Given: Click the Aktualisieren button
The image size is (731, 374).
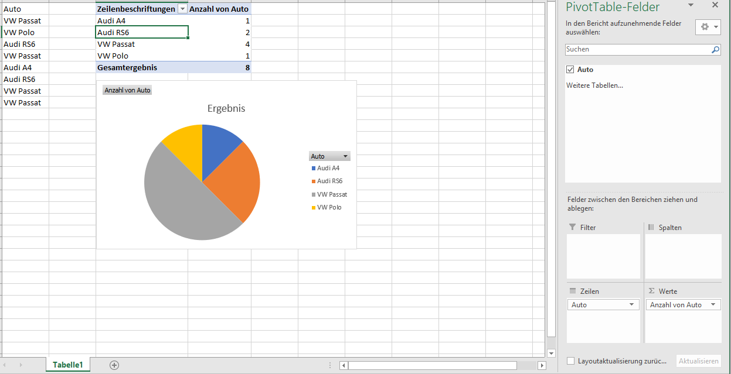Looking at the screenshot, I should [x=699, y=361].
